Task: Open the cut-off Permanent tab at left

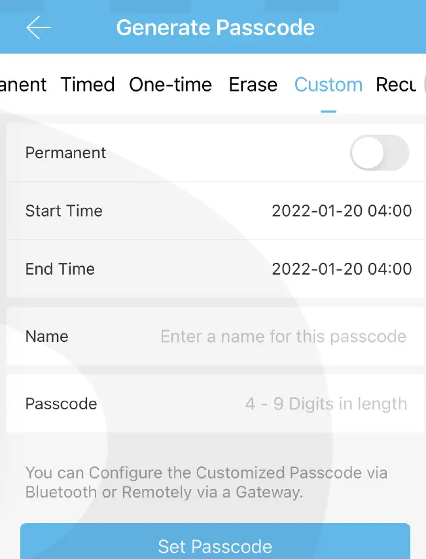Action: 24,85
